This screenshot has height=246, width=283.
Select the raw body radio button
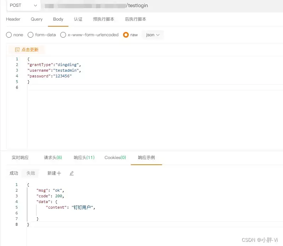[126, 35]
